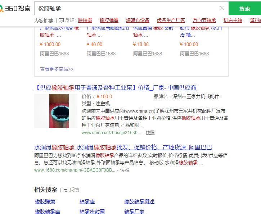This screenshot has height=214, width=261.
Task: Click the 反馈 icon beside 相关搜索
Action: [66, 190]
